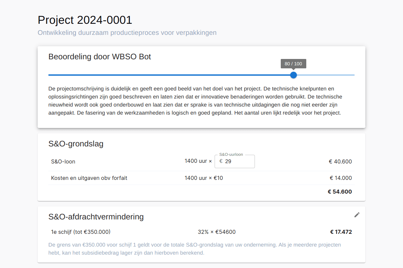Click the 'S&O-grondslag' card heading
403x268 pixels.
pyautogui.click(x=76, y=144)
